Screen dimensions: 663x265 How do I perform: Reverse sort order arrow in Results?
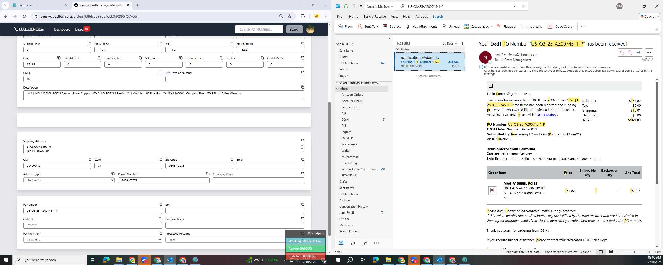click(x=462, y=43)
